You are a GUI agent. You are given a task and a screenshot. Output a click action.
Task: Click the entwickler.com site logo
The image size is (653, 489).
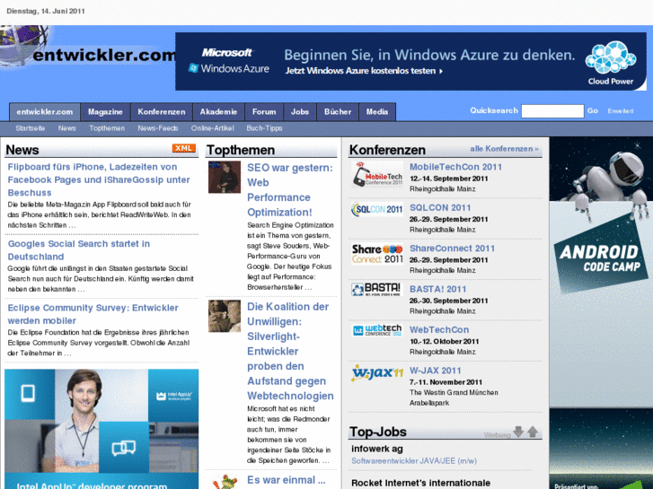(x=87, y=48)
